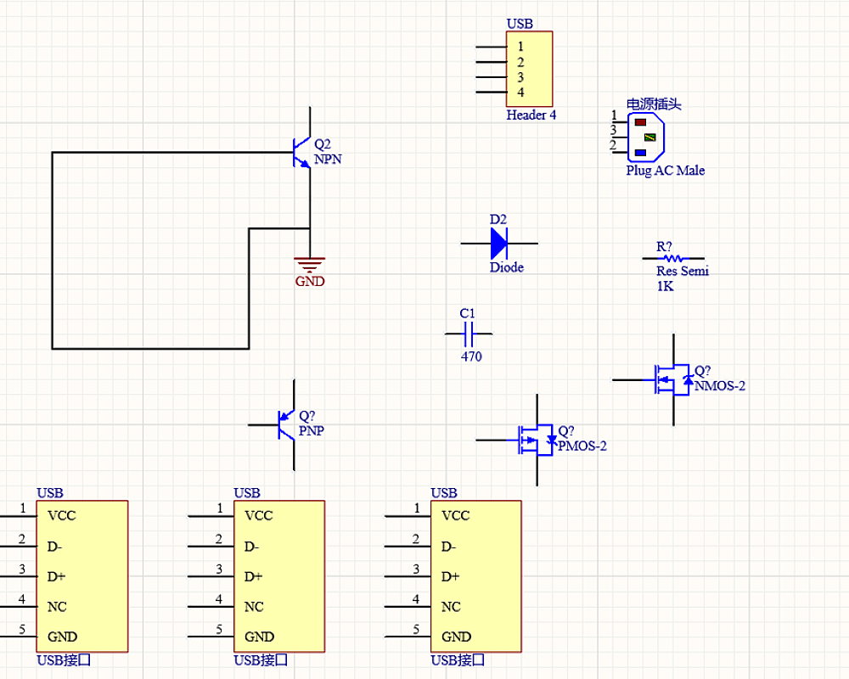Click the Plug AC Male connector symbol
Image resolution: width=849 pixels, height=679 pixels.
(646, 137)
